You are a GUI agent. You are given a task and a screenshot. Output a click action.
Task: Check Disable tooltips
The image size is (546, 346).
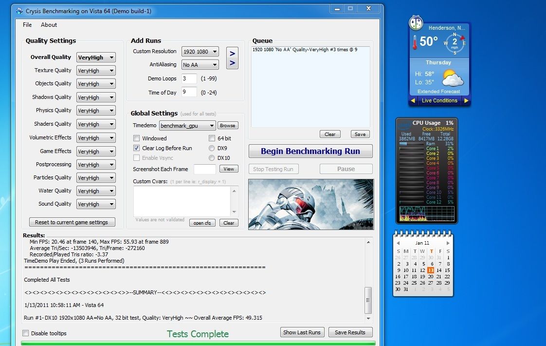click(x=25, y=333)
